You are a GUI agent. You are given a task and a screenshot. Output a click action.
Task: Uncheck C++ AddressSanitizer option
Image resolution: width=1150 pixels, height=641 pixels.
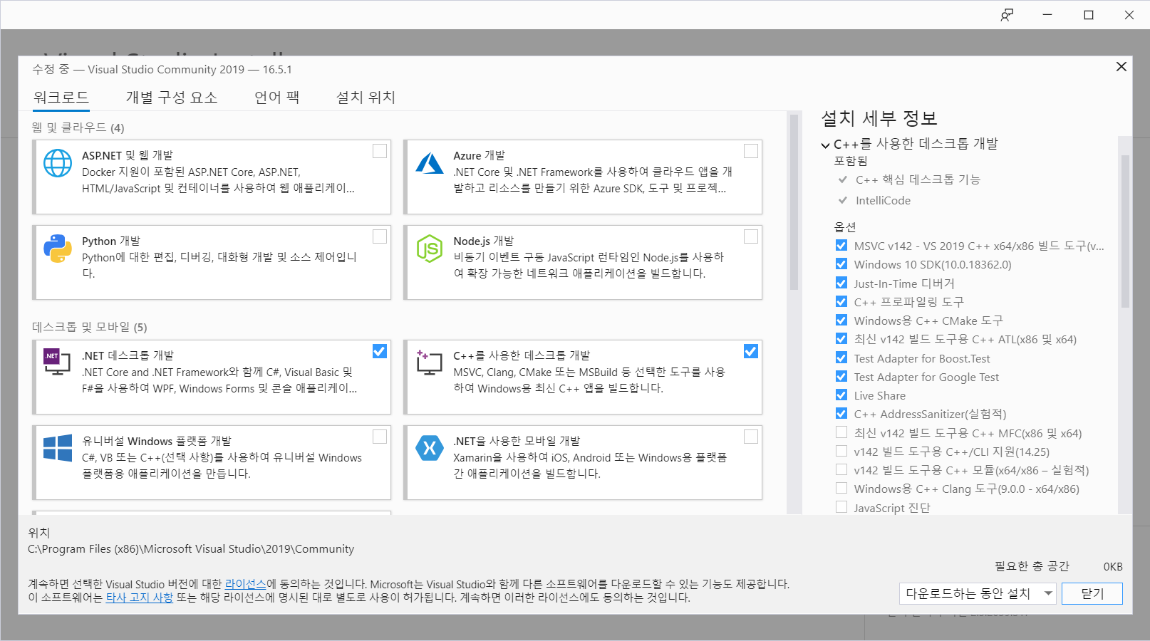pos(841,413)
